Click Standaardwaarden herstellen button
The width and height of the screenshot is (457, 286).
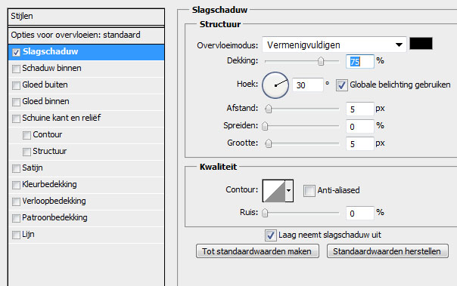[387, 251]
